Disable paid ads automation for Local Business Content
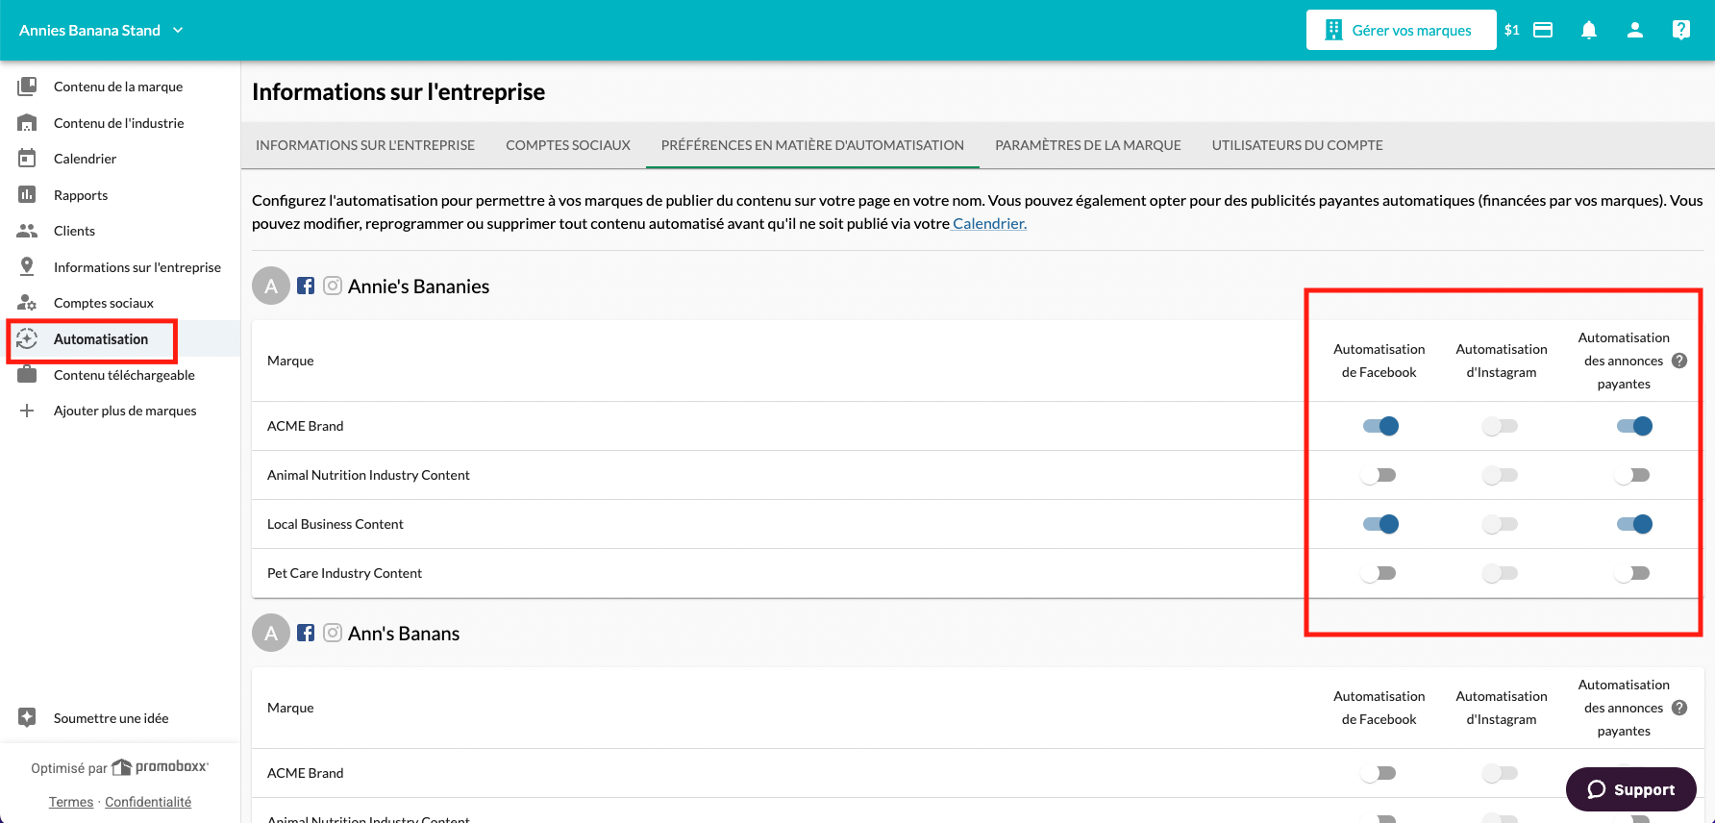The image size is (1715, 823). click(1634, 524)
